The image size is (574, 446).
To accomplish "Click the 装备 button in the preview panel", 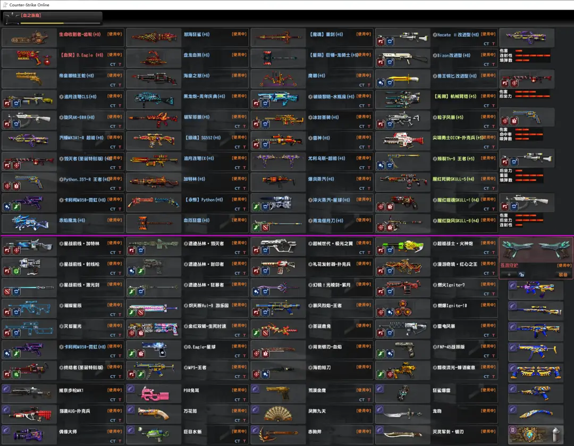I will [563, 274].
